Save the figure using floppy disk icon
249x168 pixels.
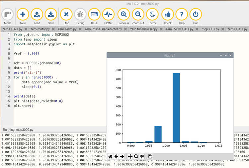click(150, 156)
